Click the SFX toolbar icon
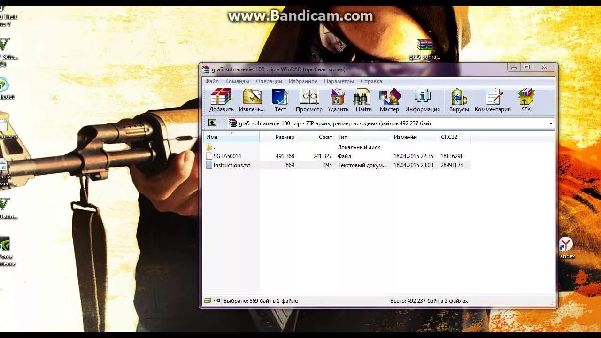Image resolution: width=601 pixels, height=338 pixels. (x=526, y=100)
